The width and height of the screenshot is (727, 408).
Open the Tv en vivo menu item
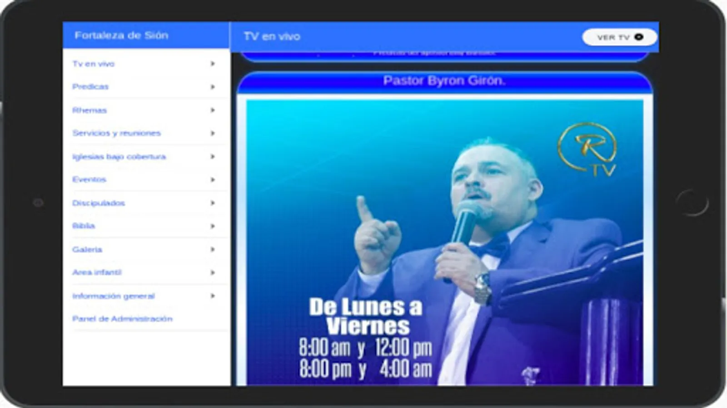(145, 64)
